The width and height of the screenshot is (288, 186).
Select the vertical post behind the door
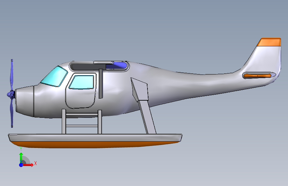pos(101,83)
